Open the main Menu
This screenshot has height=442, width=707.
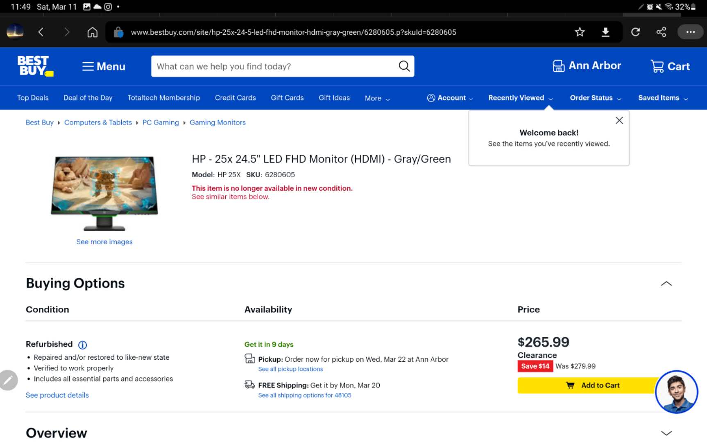point(104,66)
